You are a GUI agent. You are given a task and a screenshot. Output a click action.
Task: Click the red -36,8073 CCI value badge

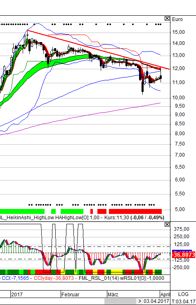[x=184, y=255]
